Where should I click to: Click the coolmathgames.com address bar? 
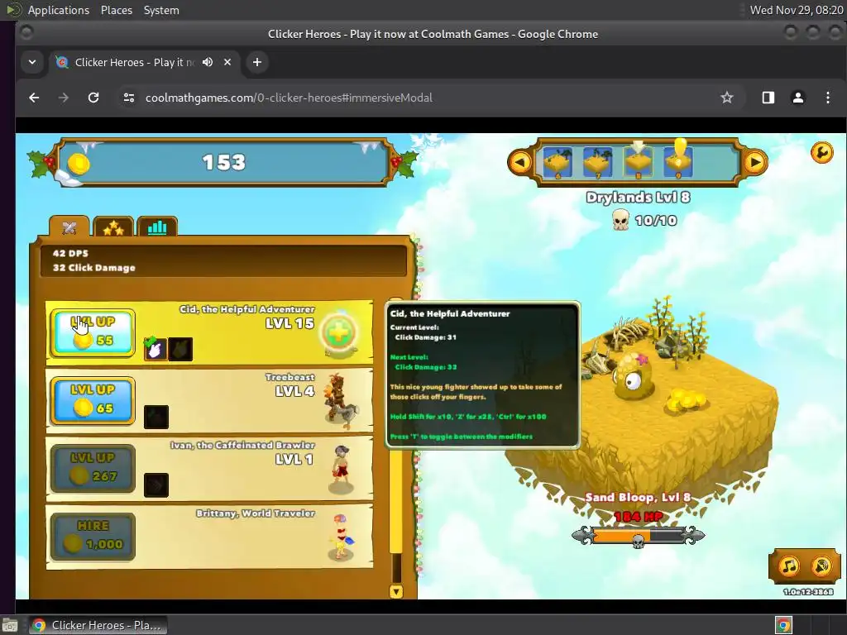[289, 98]
